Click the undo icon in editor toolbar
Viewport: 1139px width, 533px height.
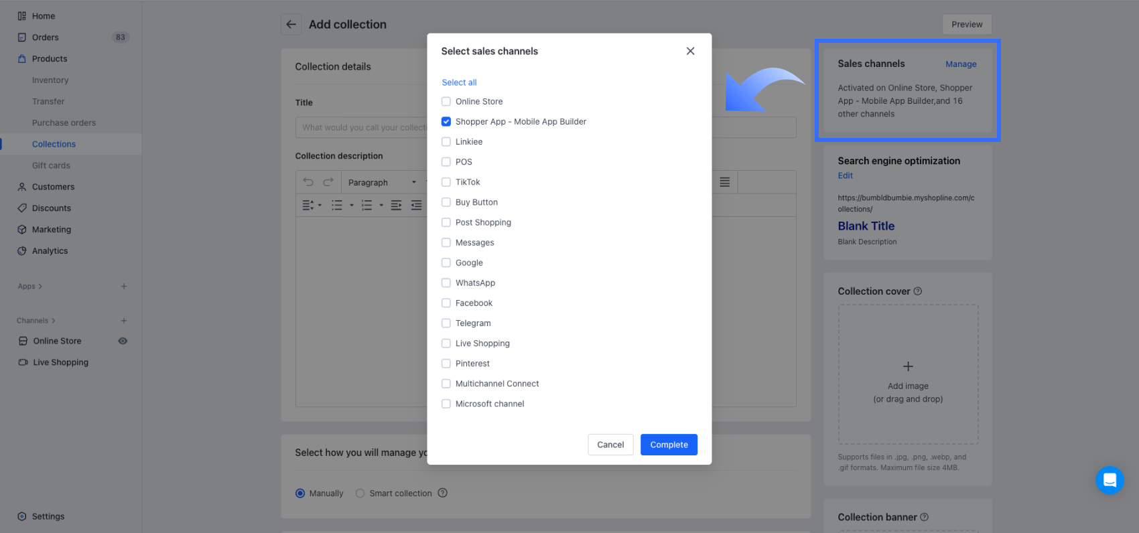(308, 182)
